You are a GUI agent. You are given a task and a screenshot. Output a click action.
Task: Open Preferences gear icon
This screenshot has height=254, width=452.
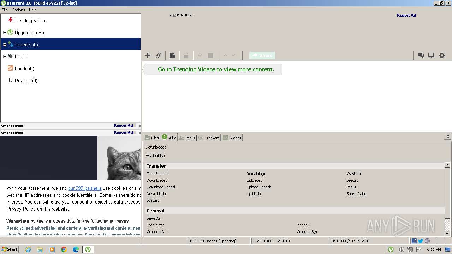click(442, 55)
